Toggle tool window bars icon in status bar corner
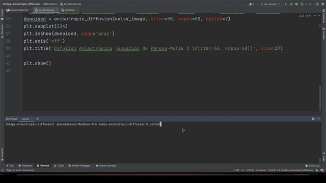 (2, 170)
